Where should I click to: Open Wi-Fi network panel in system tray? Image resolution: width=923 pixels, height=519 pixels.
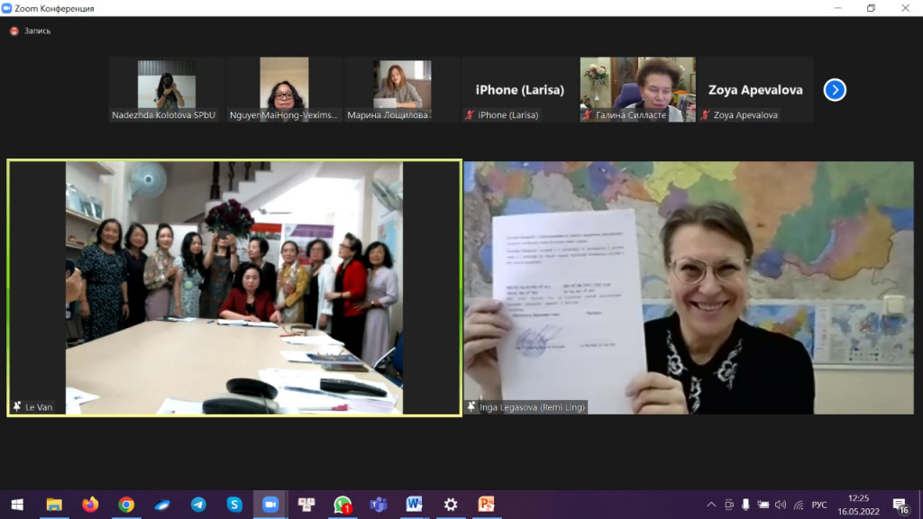(x=799, y=505)
